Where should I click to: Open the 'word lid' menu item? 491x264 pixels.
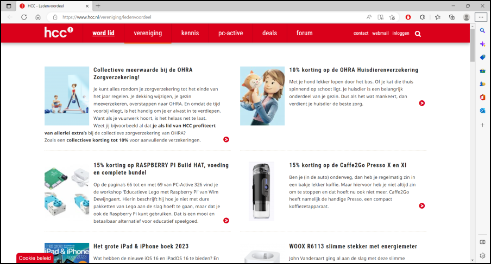coord(103,33)
